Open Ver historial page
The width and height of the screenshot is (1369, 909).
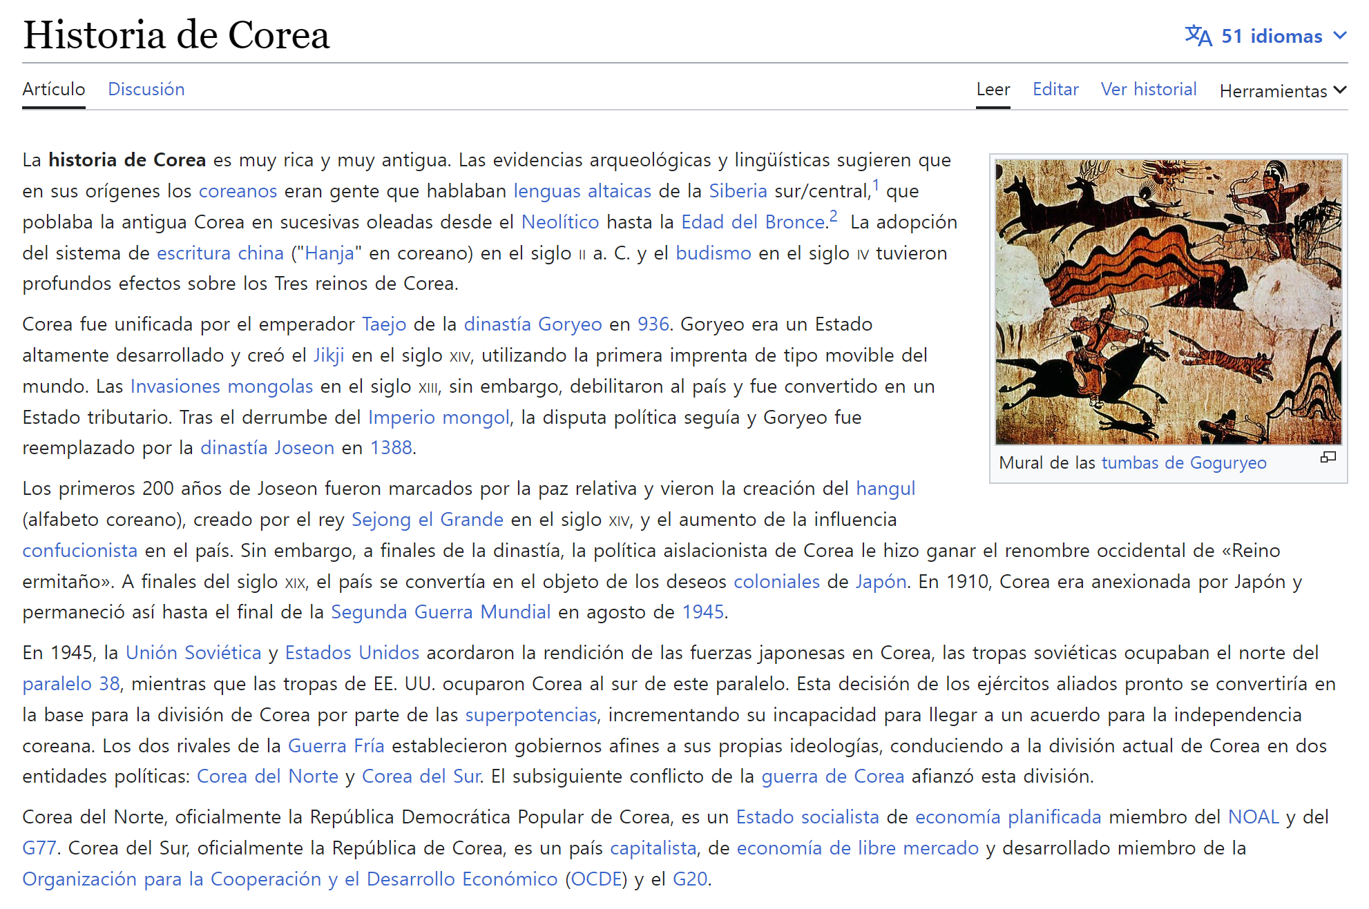[x=1148, y=89]
